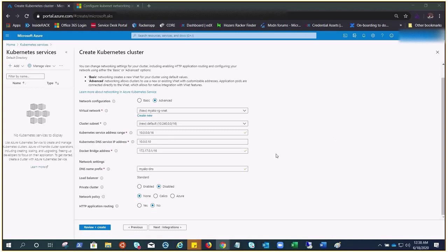Go to Home breadcrumb
The height and width of the screenshot is (252, 448).
pyautogui.click(x=10, y=45)
